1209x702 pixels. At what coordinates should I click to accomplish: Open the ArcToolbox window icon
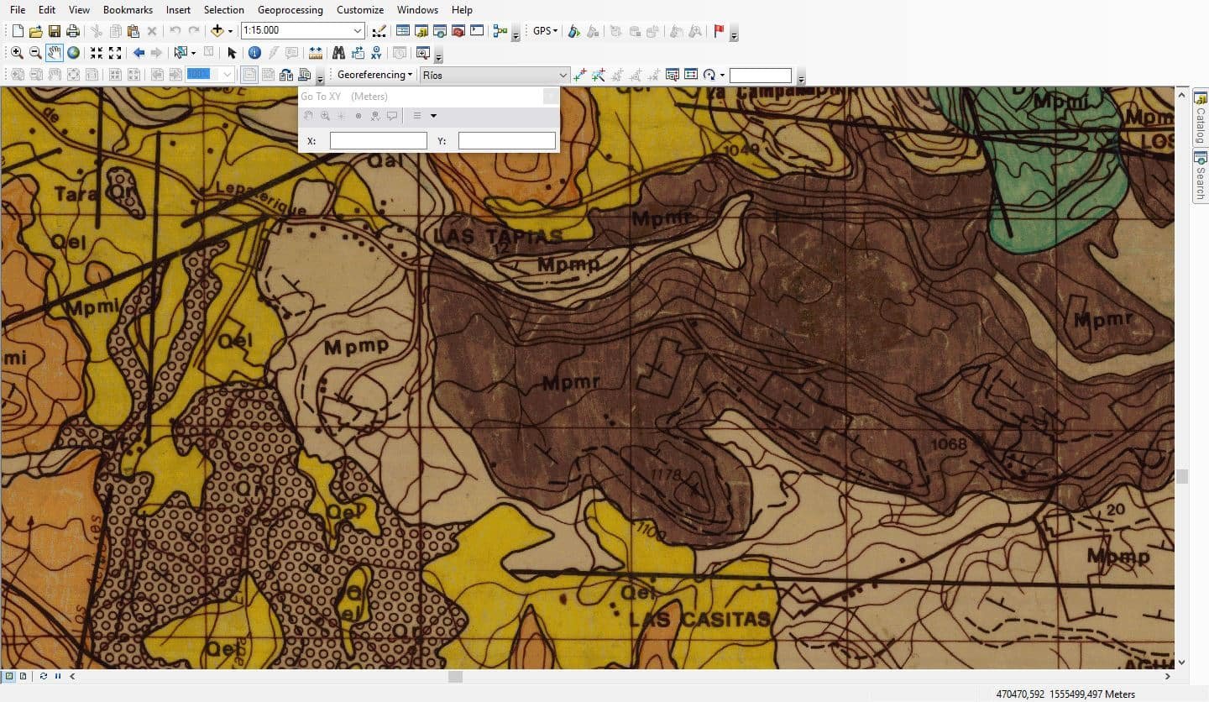point(458,31)
